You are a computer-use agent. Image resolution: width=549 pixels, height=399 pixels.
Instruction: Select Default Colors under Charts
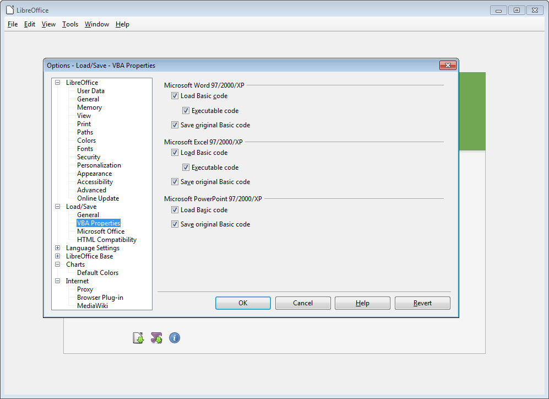[97, 273]
